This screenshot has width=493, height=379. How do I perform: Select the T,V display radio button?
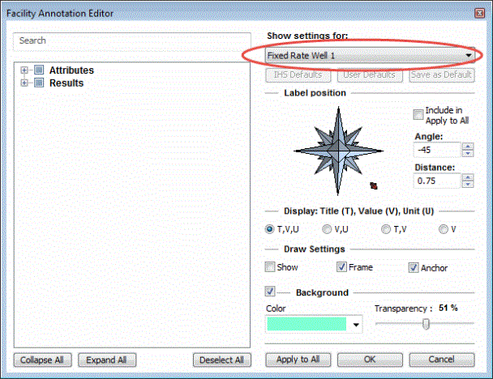point(387,229)
